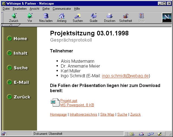Click the status bar progress indicator field
Screen dimensions: 173x137
19,134
